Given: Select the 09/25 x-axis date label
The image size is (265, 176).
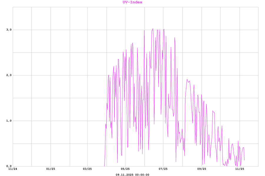Looking at the screenshot, I should coord(201,169).
